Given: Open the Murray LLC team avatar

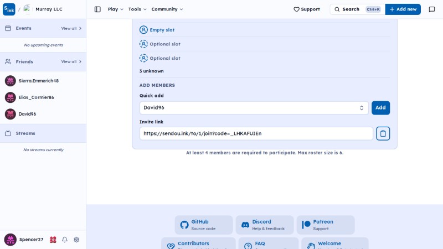Looking at the screenshot, I should coord(27,9).
